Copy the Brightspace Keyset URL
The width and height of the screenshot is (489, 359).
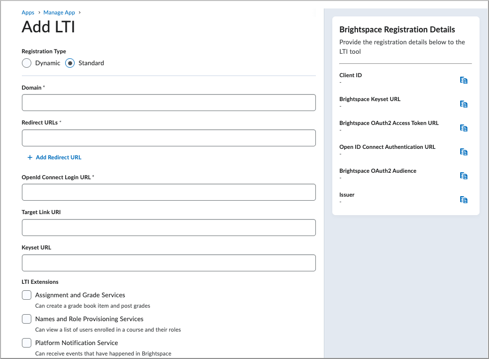464,104
